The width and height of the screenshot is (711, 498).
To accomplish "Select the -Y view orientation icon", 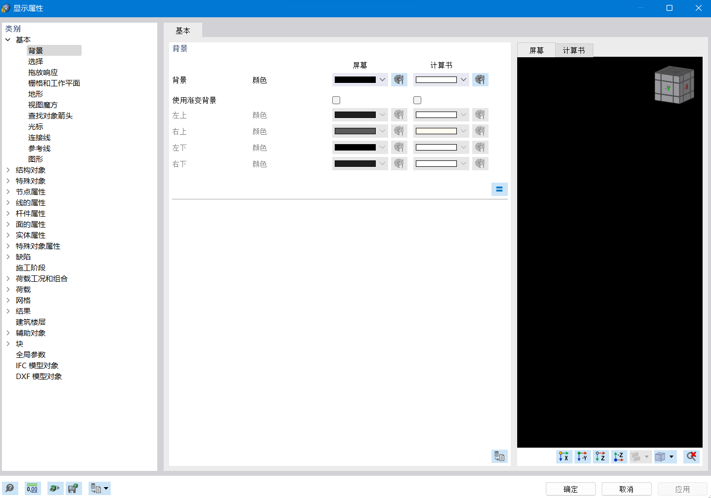I will click(582, 457).
